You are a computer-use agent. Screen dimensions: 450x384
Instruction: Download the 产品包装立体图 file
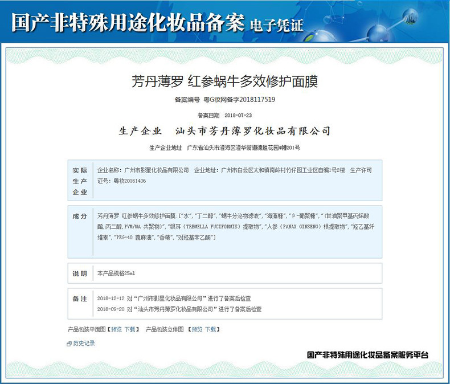(x=211, y=329)
